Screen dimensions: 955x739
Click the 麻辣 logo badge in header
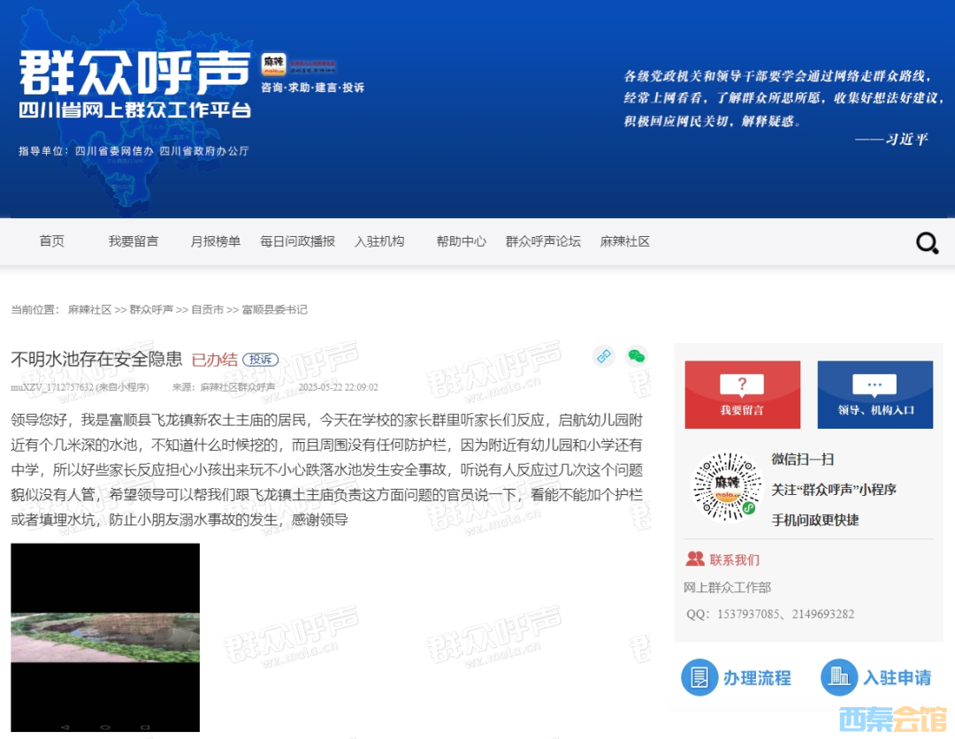point(273,64)
